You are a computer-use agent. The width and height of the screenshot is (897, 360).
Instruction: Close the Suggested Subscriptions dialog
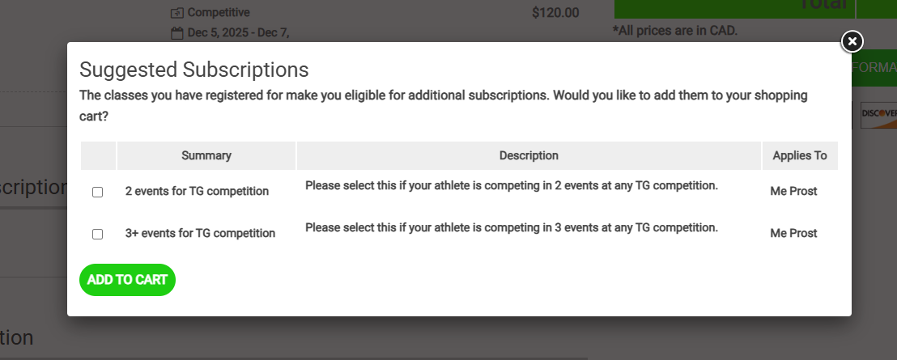852,41
